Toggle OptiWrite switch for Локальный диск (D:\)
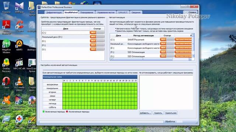The image size is (236, 132). click(97, 37)
